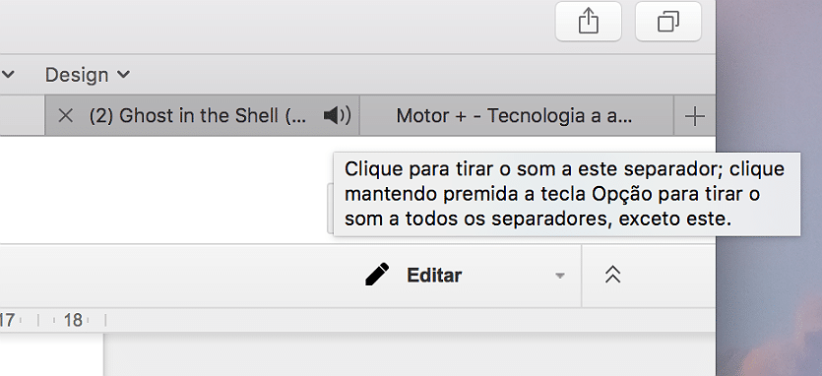Click the gray canvas beside the page

(x=409, y=355)
